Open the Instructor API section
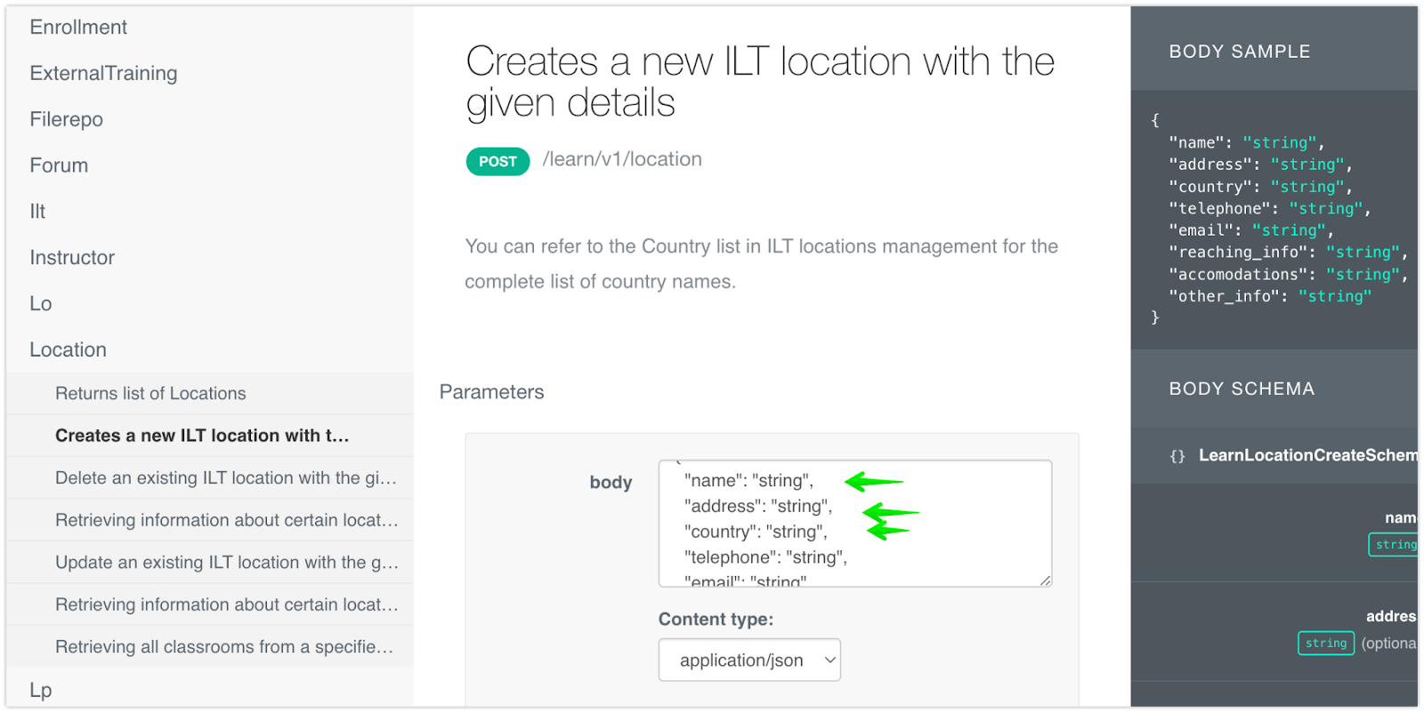The width and height of the screenshot is (1424, 713). click(x=72, y=258)
